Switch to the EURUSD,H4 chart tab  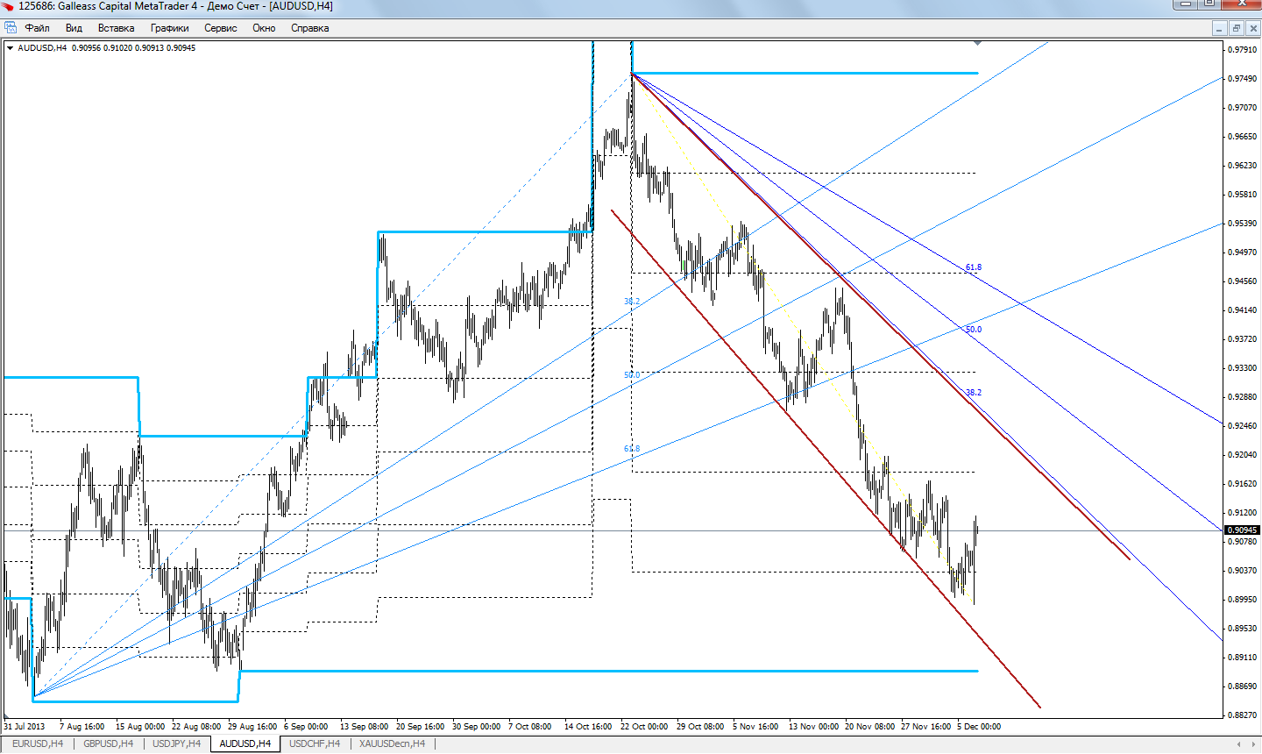tap(38, 743)
